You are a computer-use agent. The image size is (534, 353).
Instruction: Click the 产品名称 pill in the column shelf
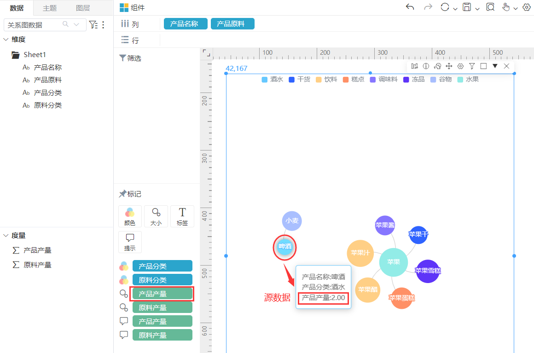click(x=186, y=24)
